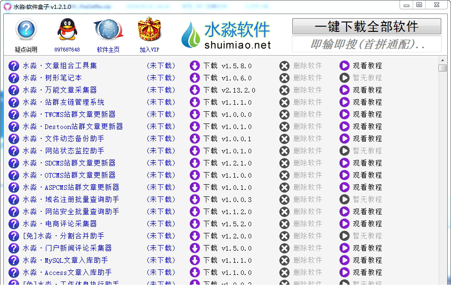Play tutorial for 文章组合工具集
This screenshot has height=296, width=451.
coord(344,66)
